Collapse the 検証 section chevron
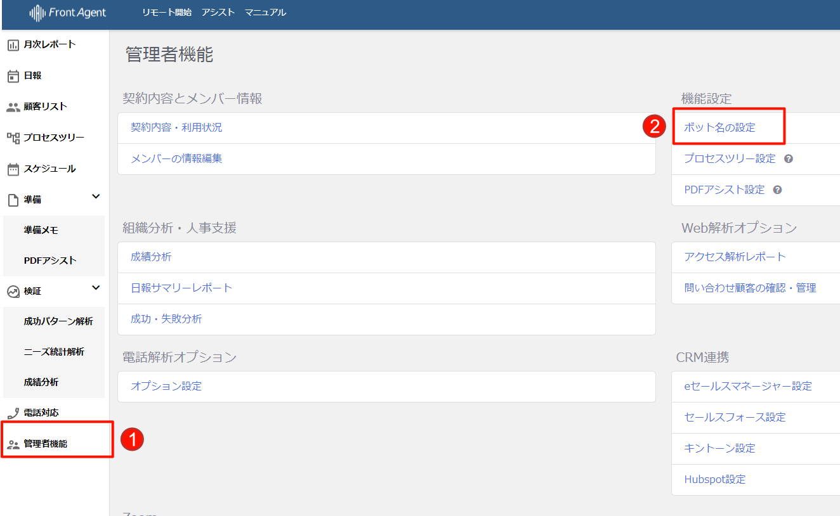The width and height of the screenshot is (840, 516). click(96, 288)
